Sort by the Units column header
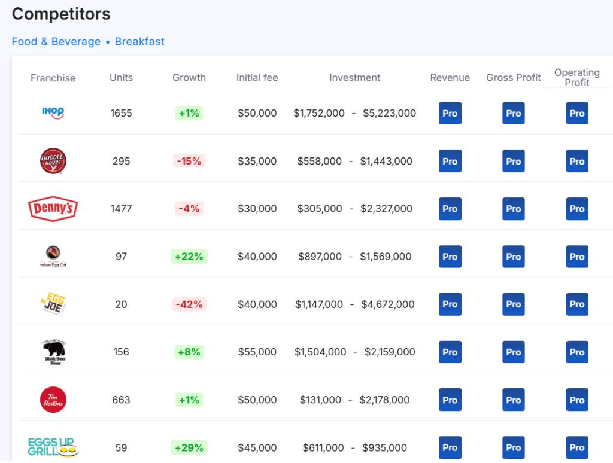Screen dimensions: 613x463 [x=121, y=77]
